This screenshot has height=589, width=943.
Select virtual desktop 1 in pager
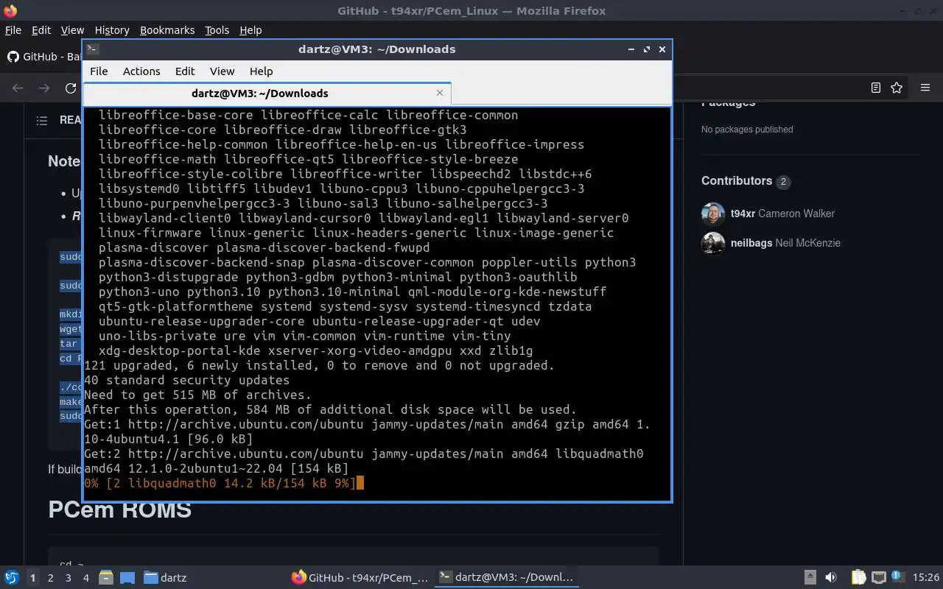[32, 578]
